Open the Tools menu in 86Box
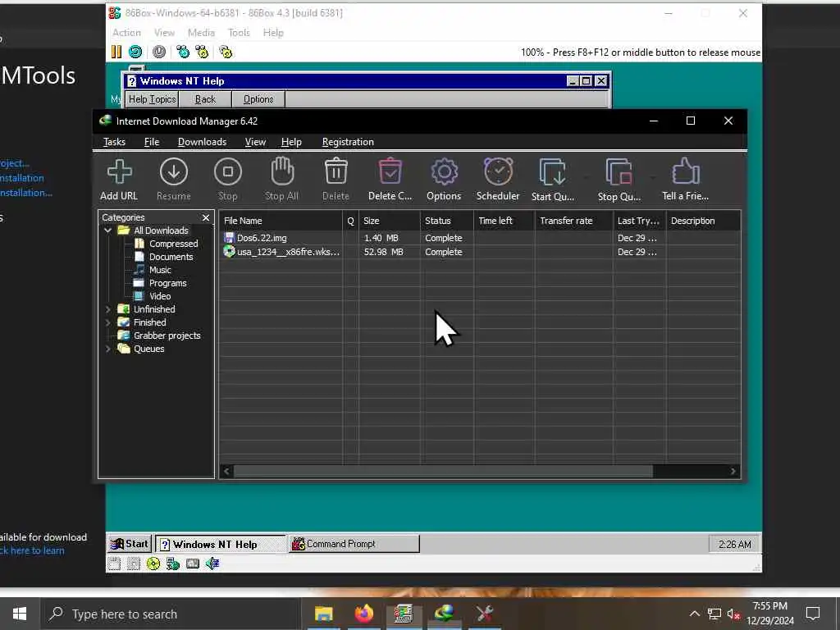 [239, 33]
